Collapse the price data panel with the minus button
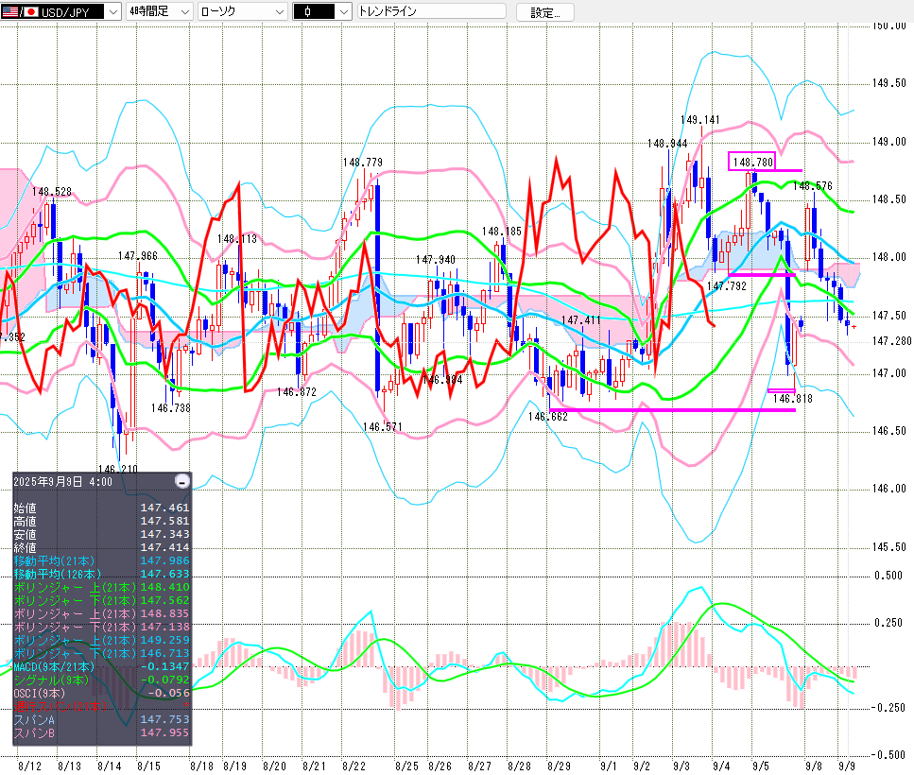Image resolution: width=914 pixels, height=775 pixels. 181,481
